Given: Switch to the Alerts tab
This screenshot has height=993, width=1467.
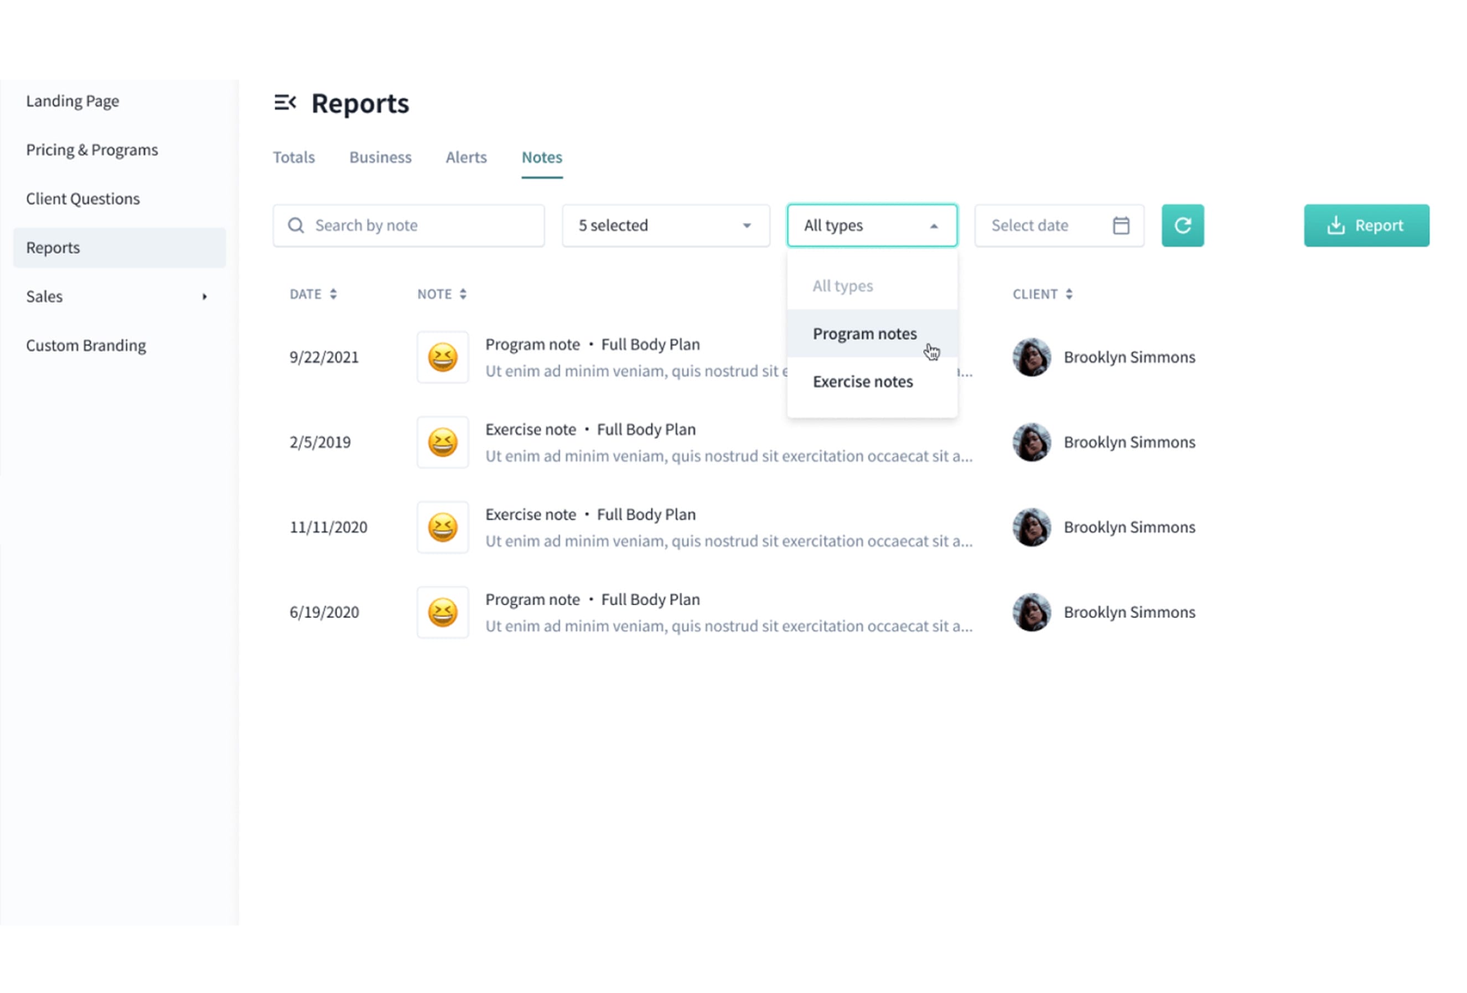Looking at the screenshot, I should pos(466,157).
